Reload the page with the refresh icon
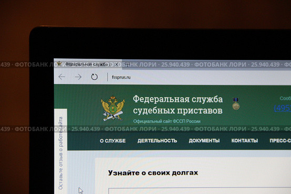291x194 pixels. point(94,77)
